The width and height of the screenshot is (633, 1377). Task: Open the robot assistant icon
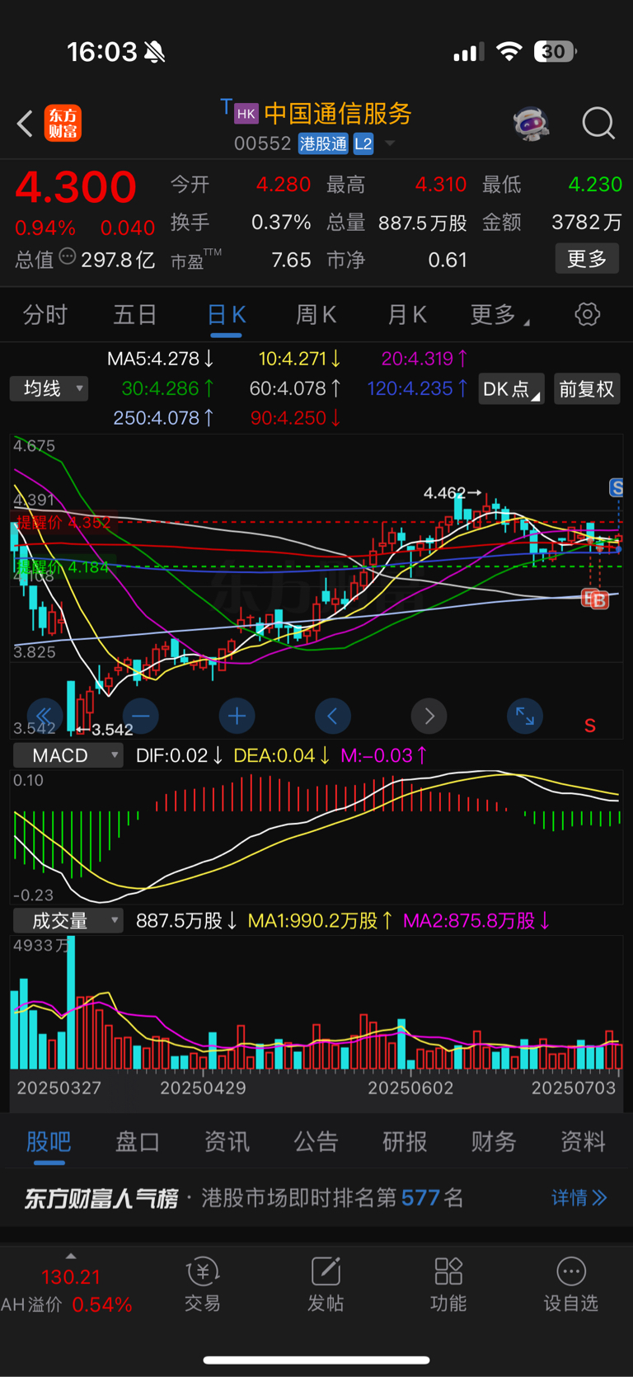[531, 124]
